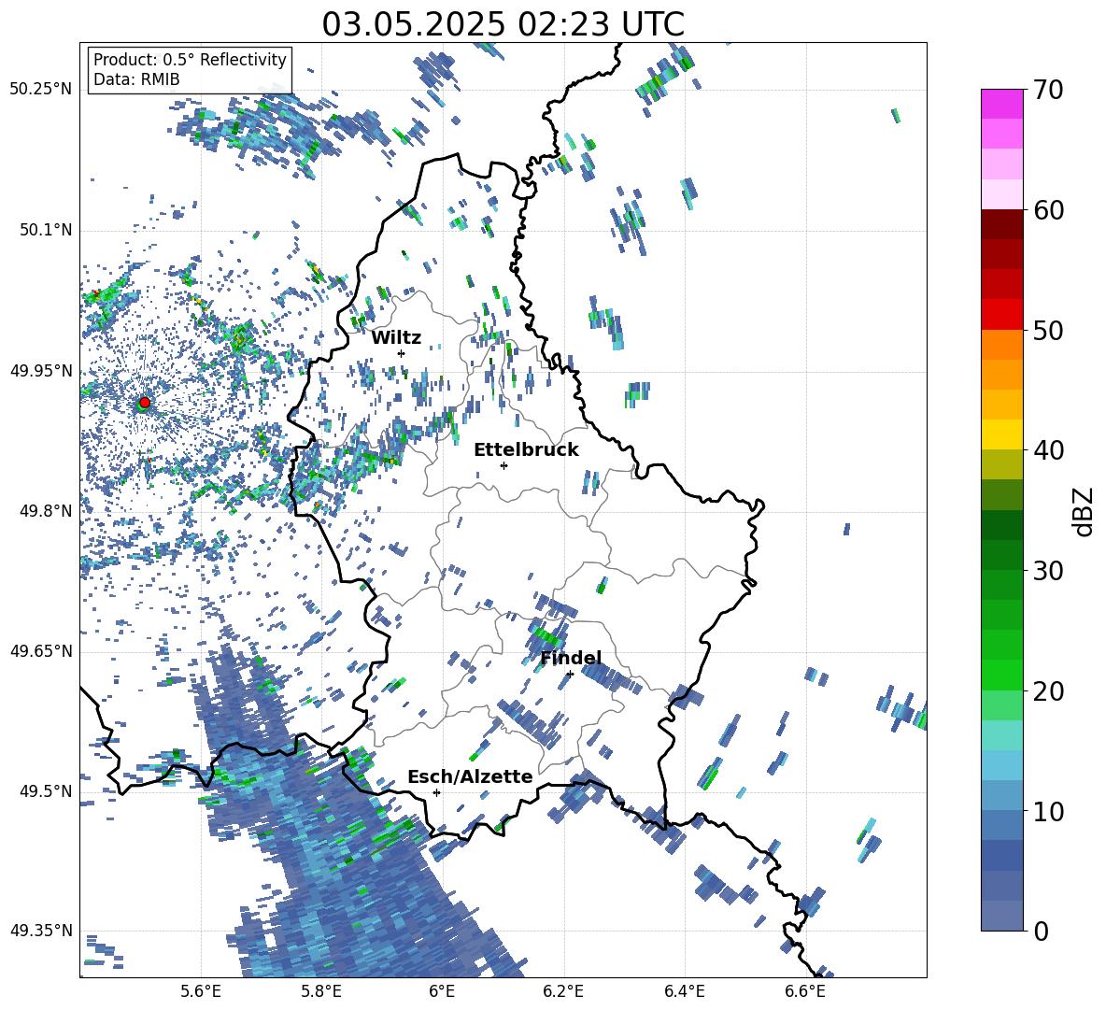Click the 49.8°N latitude label
This screenshot has height=1010, width=1106.
point(45,510)
